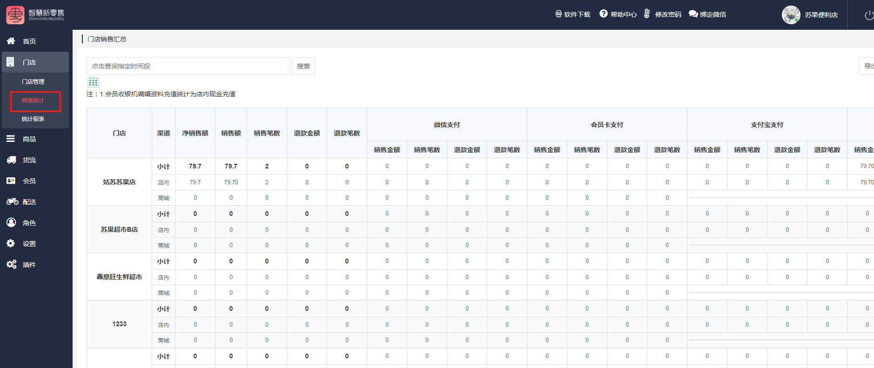Click the chat bubble icon beside 绑定微信
The image size is (874, 368).
click(x=693, y=14)
